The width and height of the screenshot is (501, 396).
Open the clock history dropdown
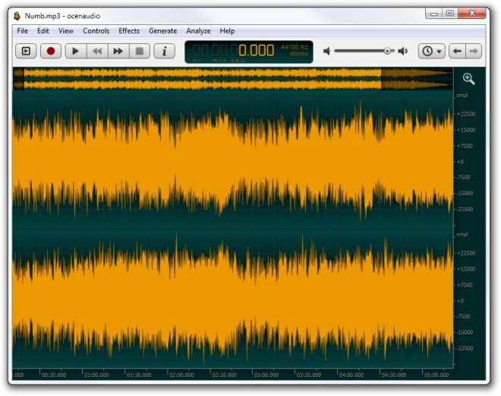pyautogui.click(x=432, y=51)
